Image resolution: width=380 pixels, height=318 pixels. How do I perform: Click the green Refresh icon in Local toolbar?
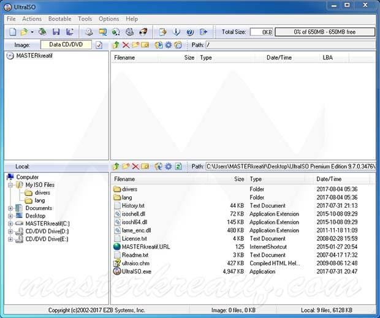point(178,167)
